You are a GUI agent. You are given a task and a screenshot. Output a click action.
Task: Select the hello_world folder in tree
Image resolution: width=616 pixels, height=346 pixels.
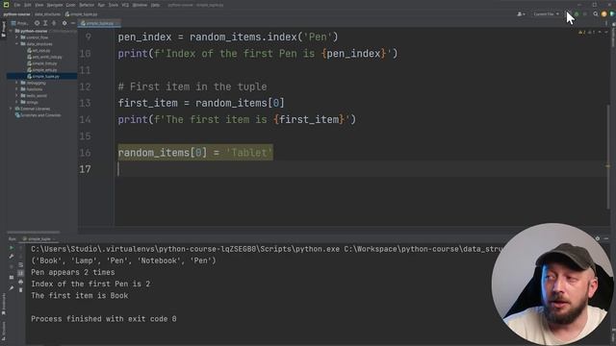tap(34, 96)
